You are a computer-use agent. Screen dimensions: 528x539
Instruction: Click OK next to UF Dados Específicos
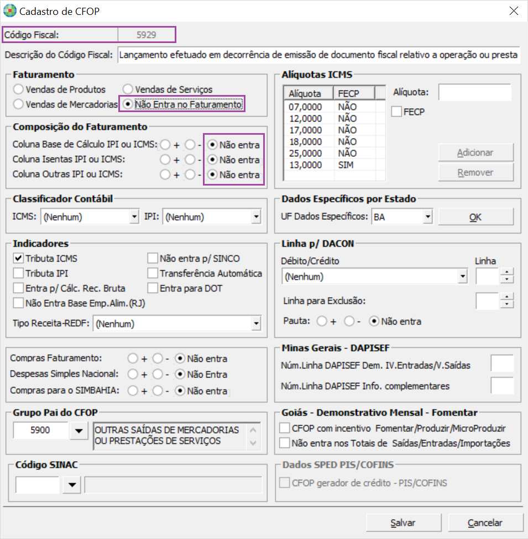coord(475,217)
